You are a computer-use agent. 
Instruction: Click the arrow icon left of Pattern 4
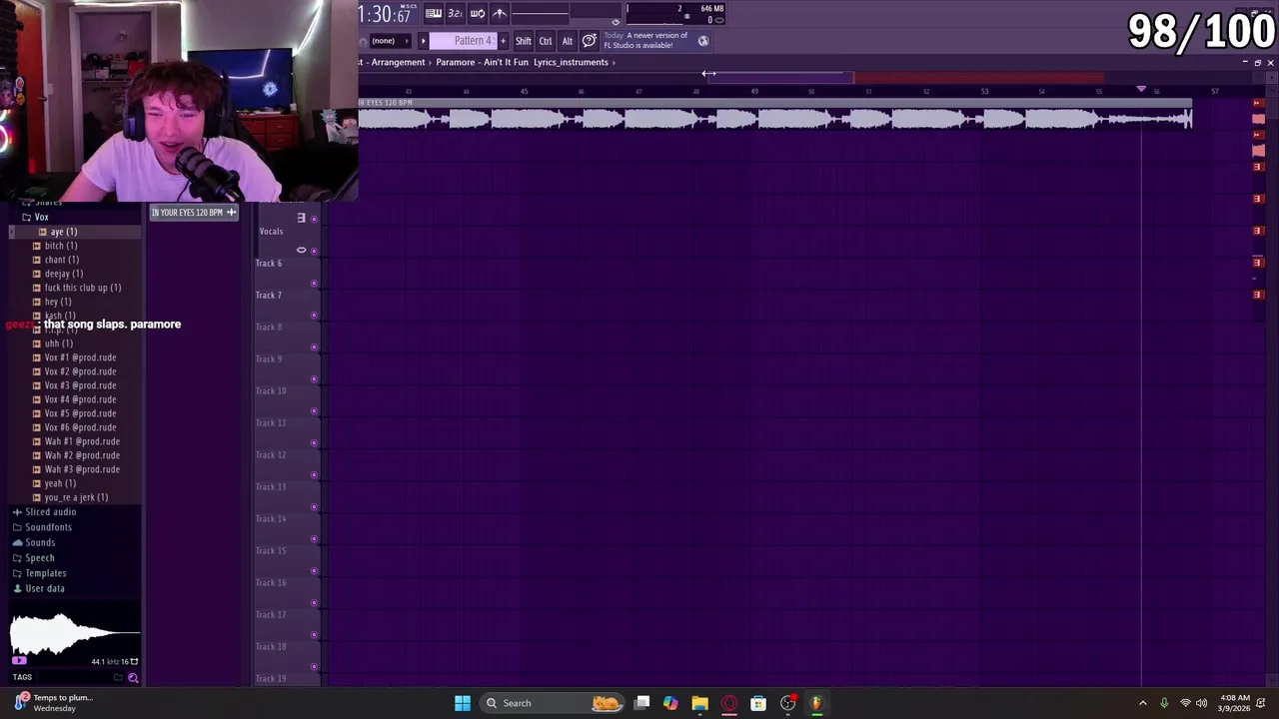coord(423,41)
